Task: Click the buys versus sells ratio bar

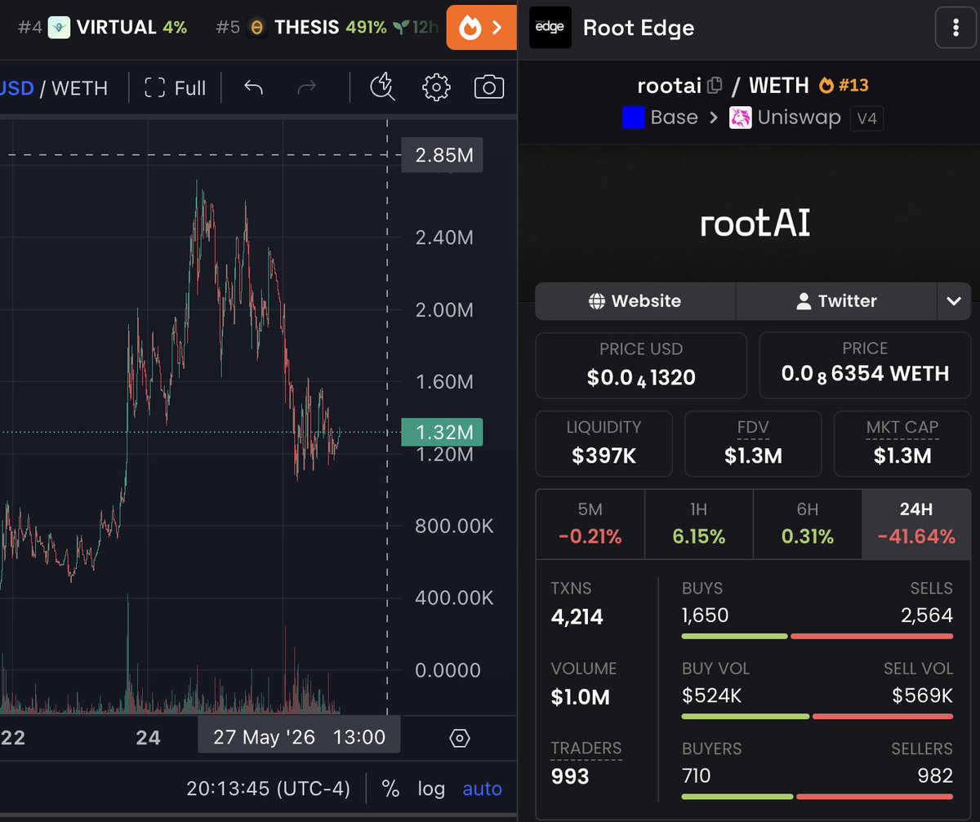Action: coord(817,636)
